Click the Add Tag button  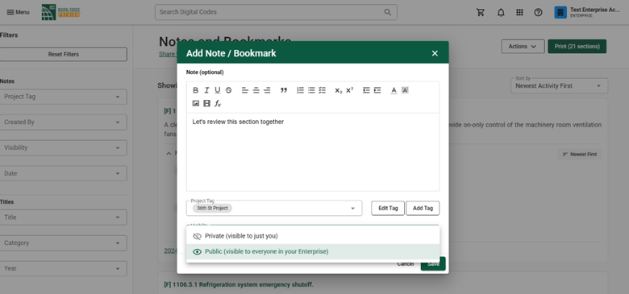click(x=423, y=209)
